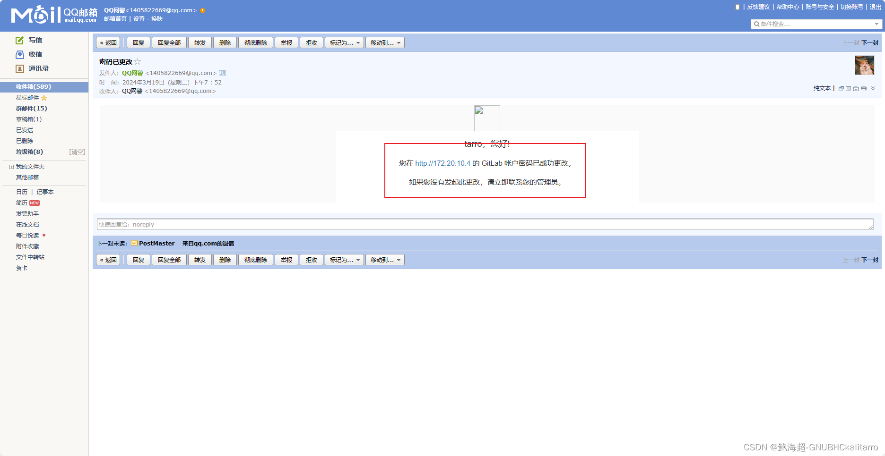This screenshot has height=456, width=885.
Task: Open the 记事本 notes link
Action: [x=45, y=192]
